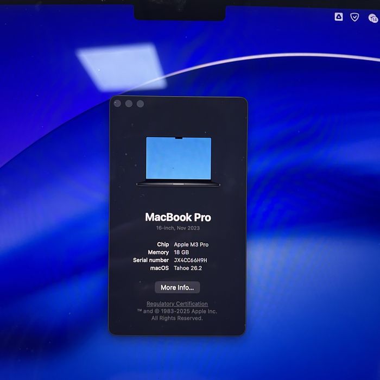Click the All Rights Reserved text

[x=177, y=318]
